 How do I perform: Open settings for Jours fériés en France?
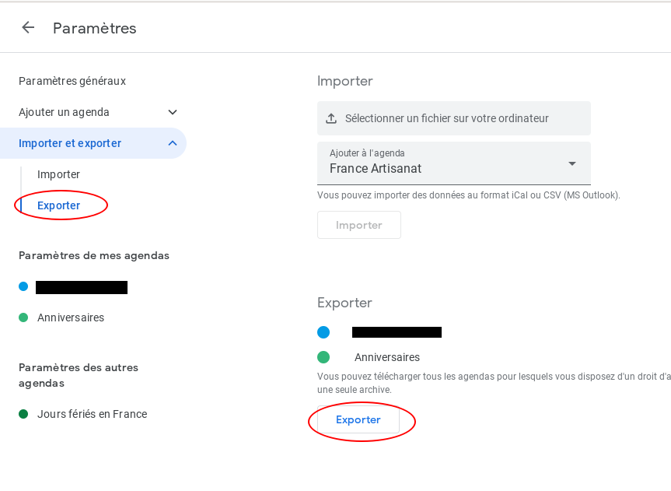pos(92,413)
